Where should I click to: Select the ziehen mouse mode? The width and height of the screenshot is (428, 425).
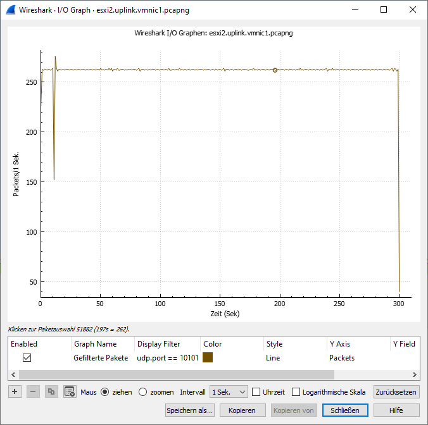click(x=105, y=392)
